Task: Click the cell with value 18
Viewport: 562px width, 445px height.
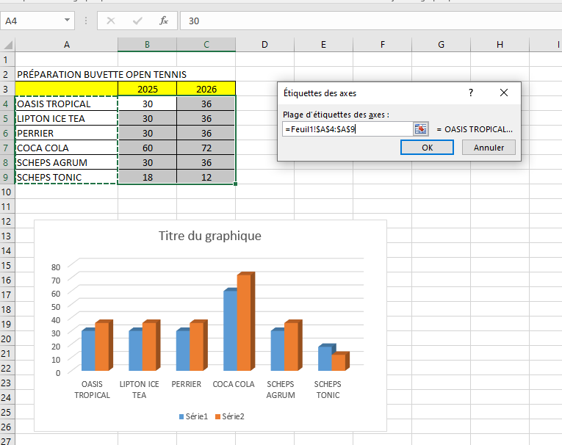Action: [148, 177]
